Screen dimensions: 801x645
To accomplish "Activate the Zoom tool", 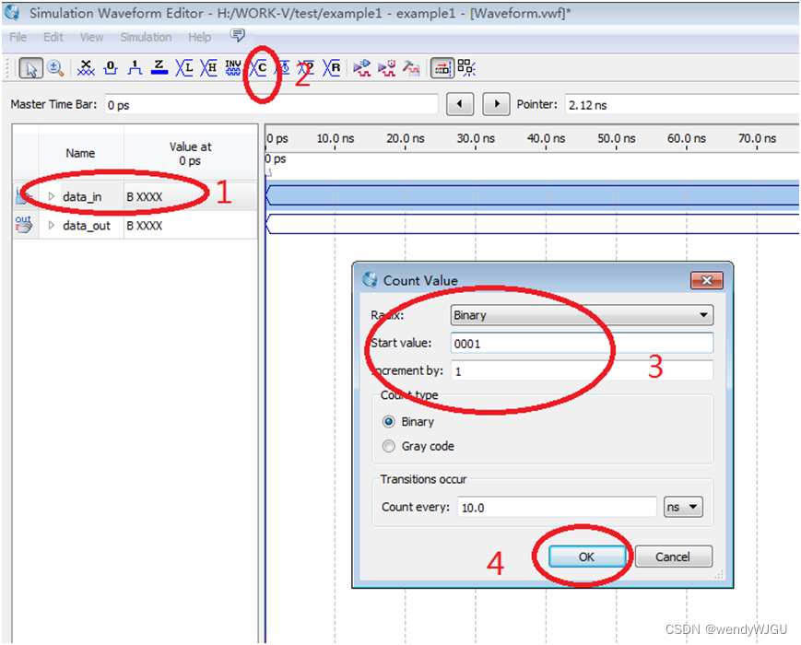I will (55, 68).
